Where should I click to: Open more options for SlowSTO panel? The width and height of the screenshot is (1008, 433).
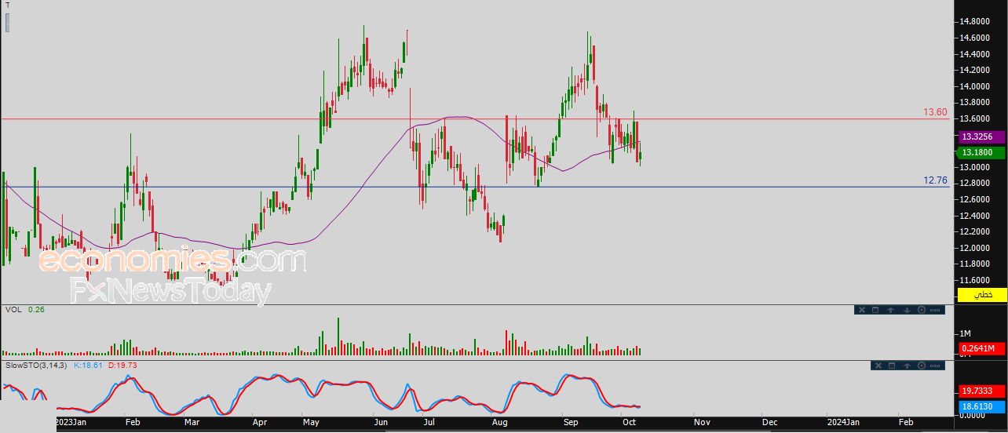(935, 366)
